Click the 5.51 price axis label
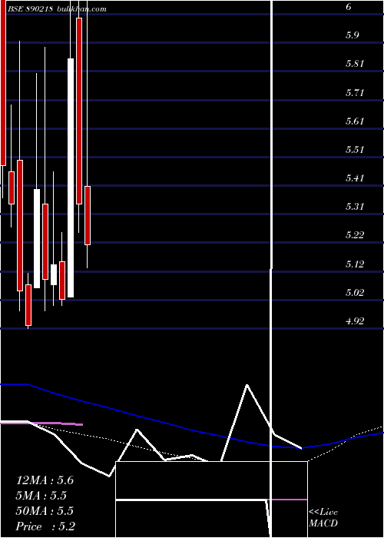This screenshot has height=538, width=384. (x=355, y=150)
